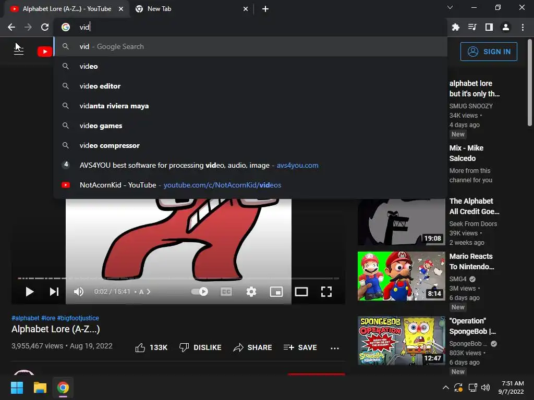Screen dimensions: 534x400
Task: Open the more actions ellipsis under video
Action: tap(335, 348)
